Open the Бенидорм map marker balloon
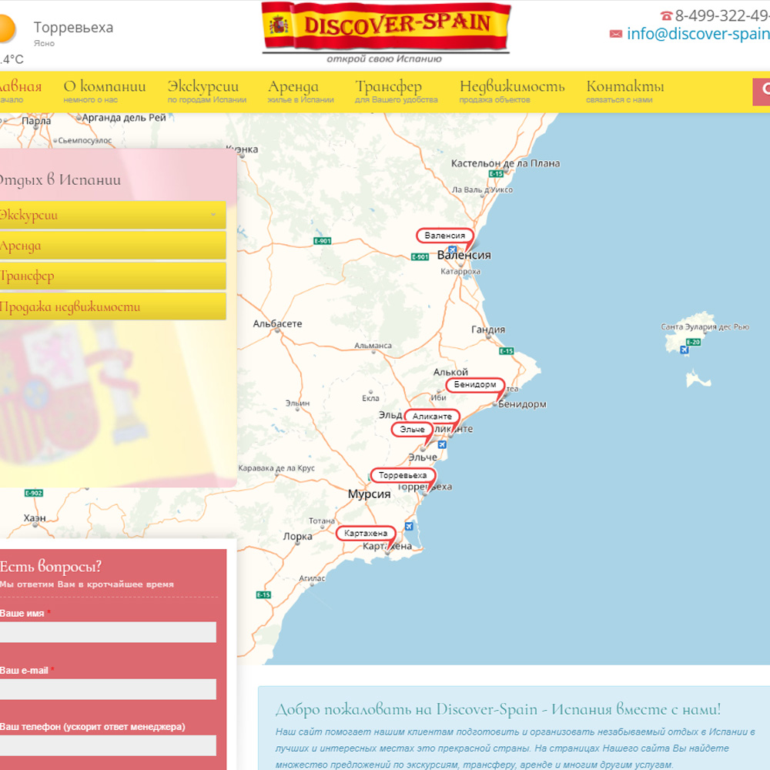 point(475,384)
